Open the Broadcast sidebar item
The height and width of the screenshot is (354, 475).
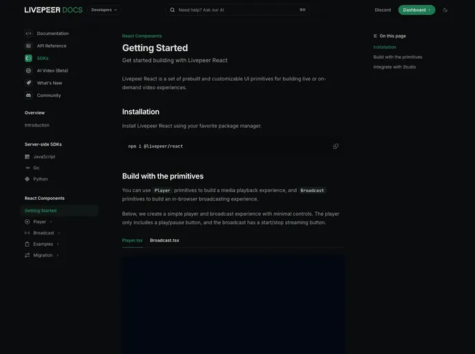point(43,233)
